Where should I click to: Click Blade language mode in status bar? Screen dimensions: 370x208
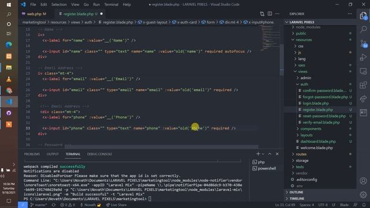click(344, 205)
